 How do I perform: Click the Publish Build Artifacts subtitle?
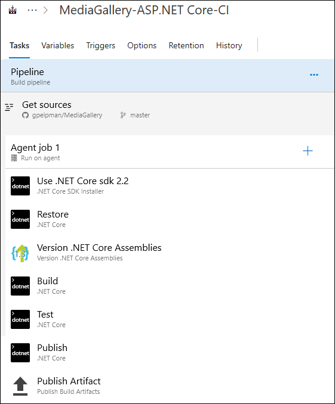pyautogui.click(x=69, y=391)
